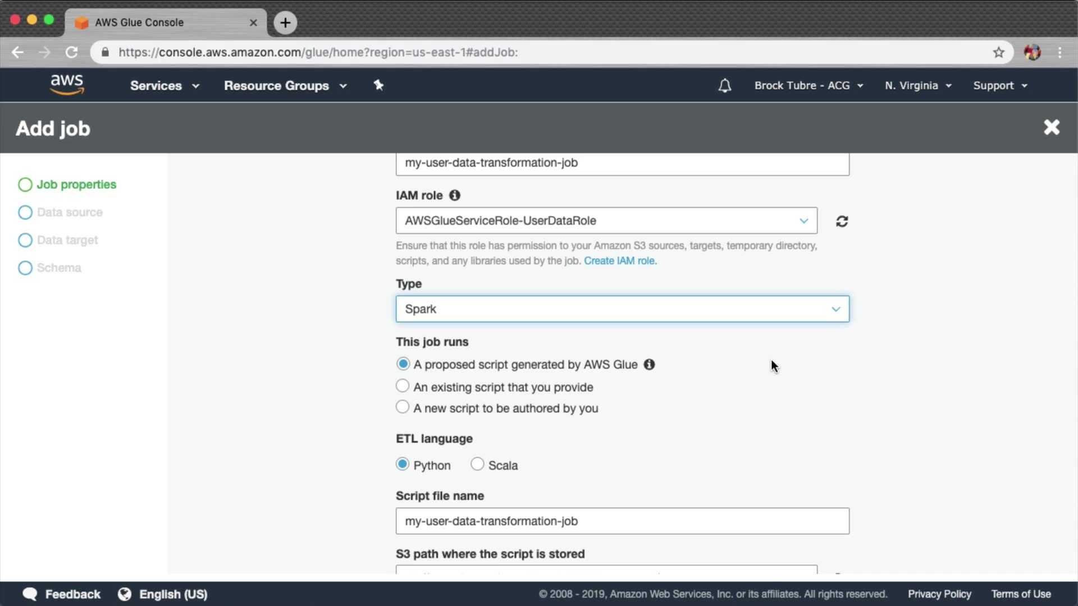This screenshot has height=606, width=1078.
Task: Open the notifications bell icon
Action: (724, 86)
